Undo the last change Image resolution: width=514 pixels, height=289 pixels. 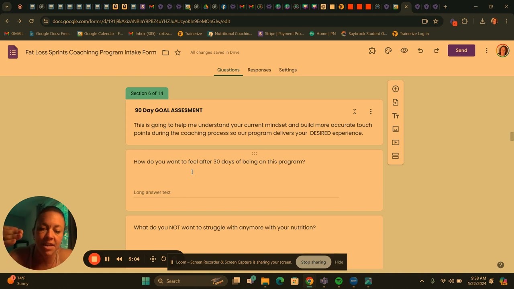pyautogui.click(x=420, y=51)
